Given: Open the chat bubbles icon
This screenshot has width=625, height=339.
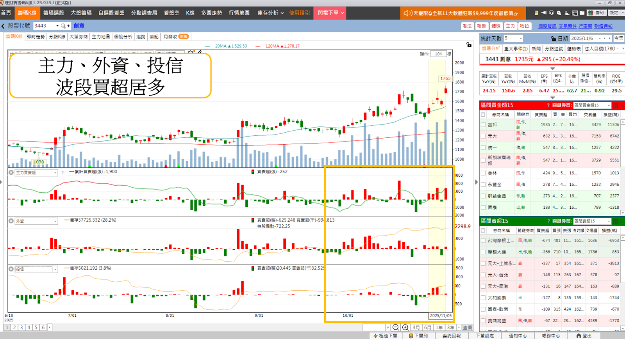Looking at the screenshot, I should [x=559, y=13].
